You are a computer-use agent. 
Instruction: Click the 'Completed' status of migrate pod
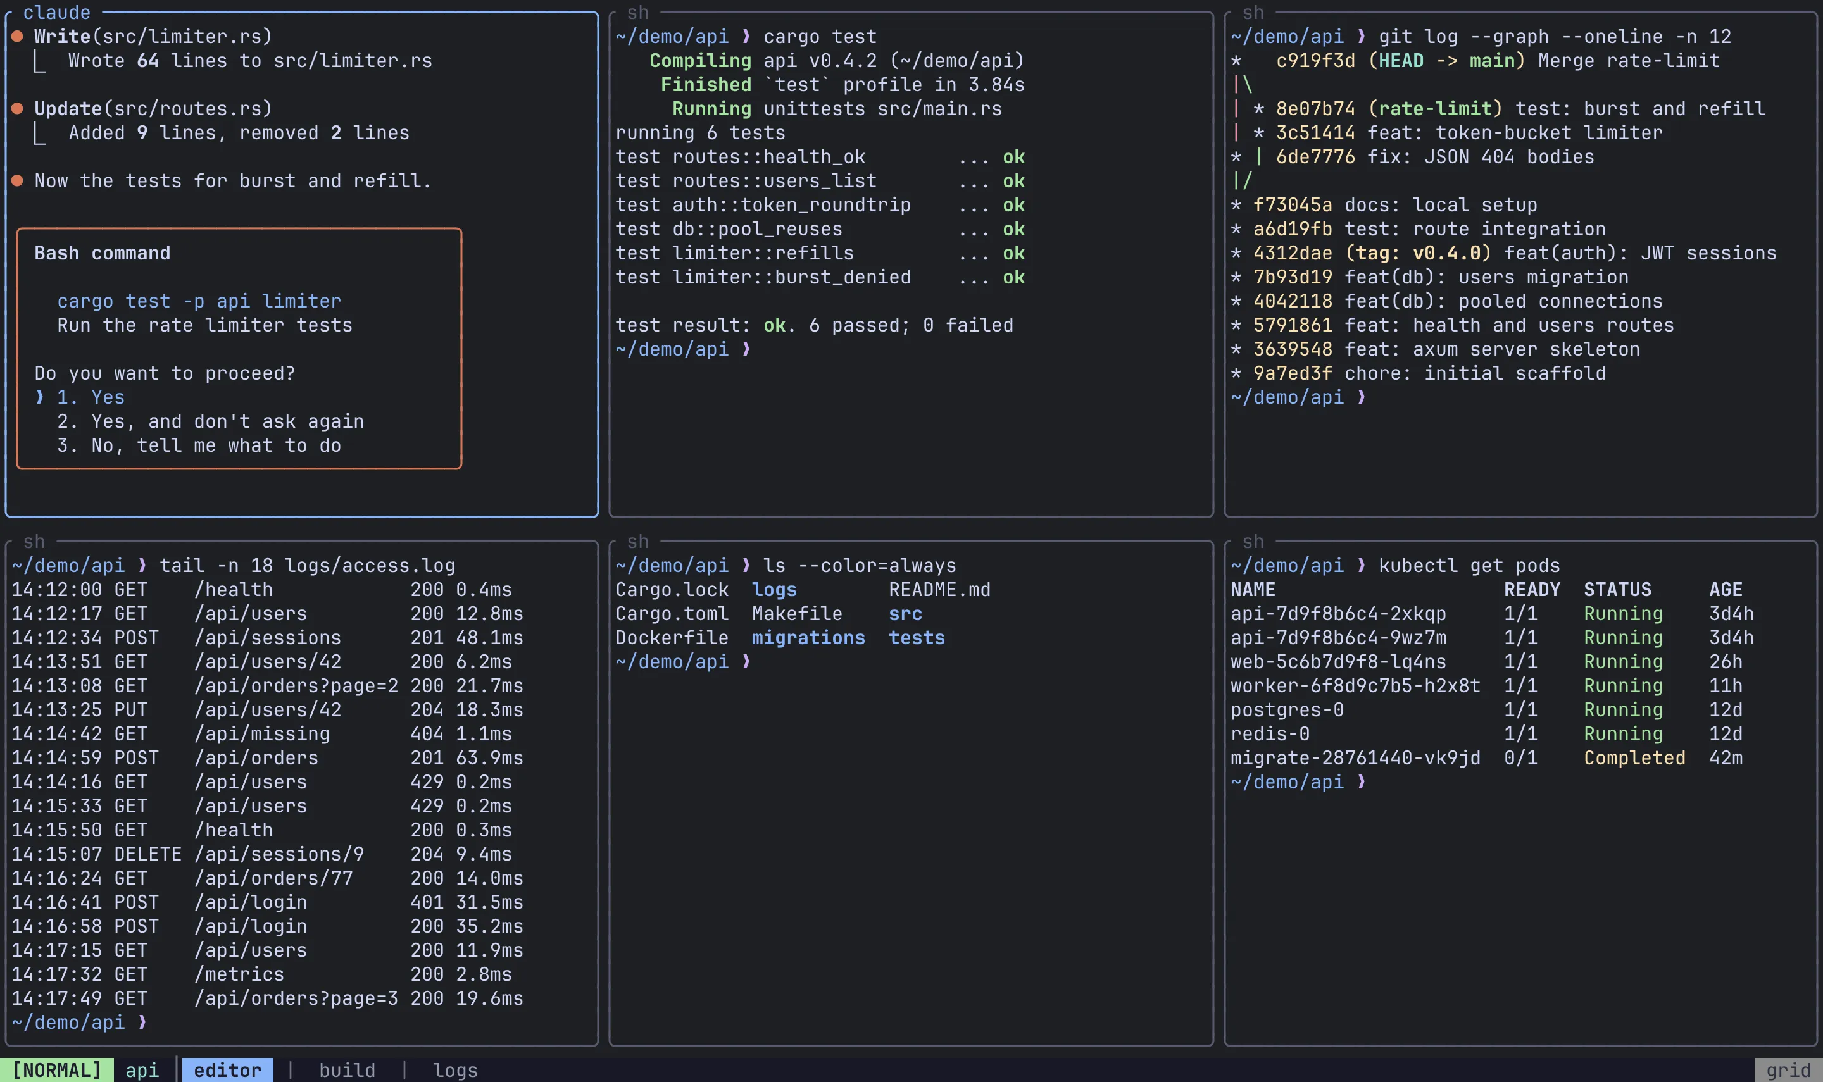(x=1634, y=758)
